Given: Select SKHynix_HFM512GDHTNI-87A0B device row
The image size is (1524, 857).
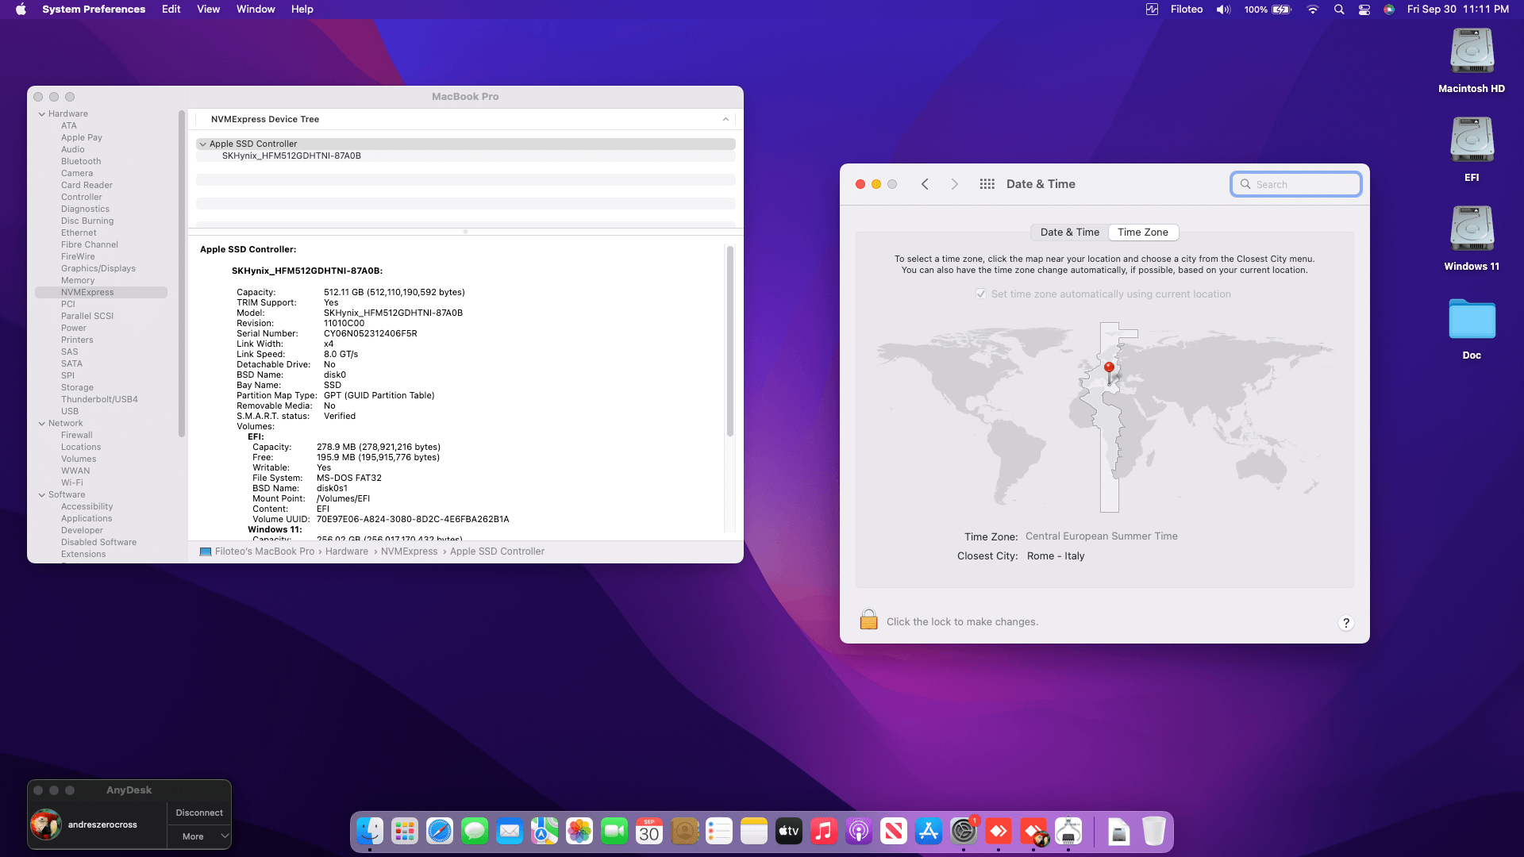Looking at the screenshot, I should [465, 156].
